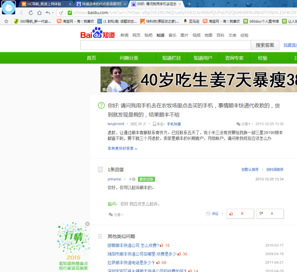Click the address bar URL
This screenshot has height=272, width=297.
185,13
